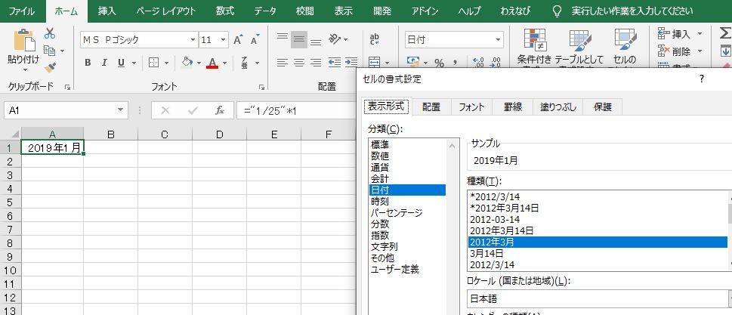732x315 pixels.
Task: Open the ファイル tab
Action: point(22,11)
